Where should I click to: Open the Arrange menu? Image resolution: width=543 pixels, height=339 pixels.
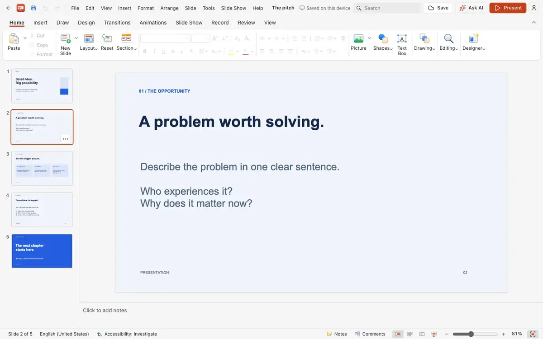point(169,8)
